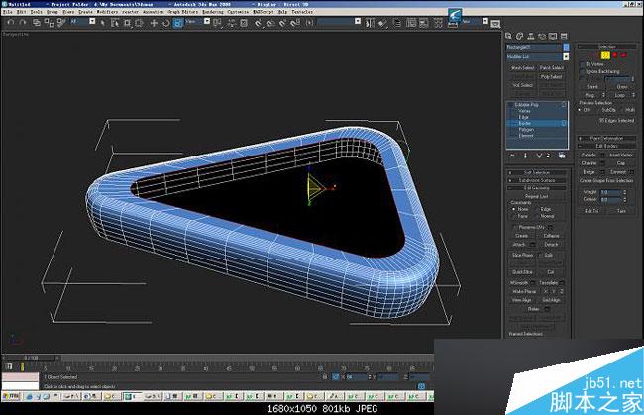Viewport: 644px width, 415px height.
Task: Toggle Preserve UVs checkbox
Action: click(x=515, y=227)
